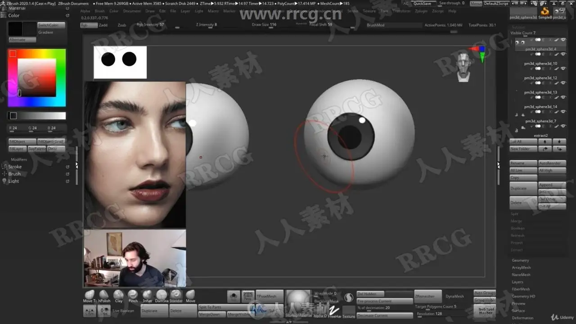This screenshot has height=324, width=576.
Task: Expand the Brush palette section
Action: 14,174
